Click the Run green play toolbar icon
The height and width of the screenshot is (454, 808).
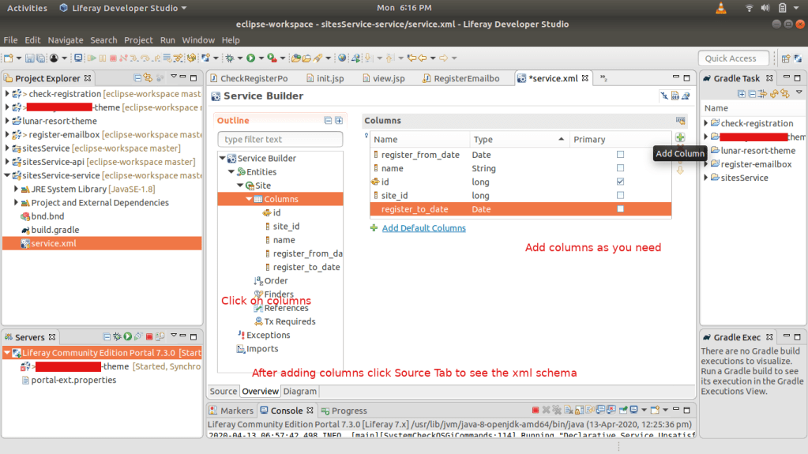tap(250, 58)
